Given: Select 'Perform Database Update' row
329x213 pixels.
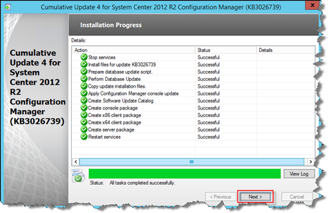Looking at the screenshot, I should [114, 79].
